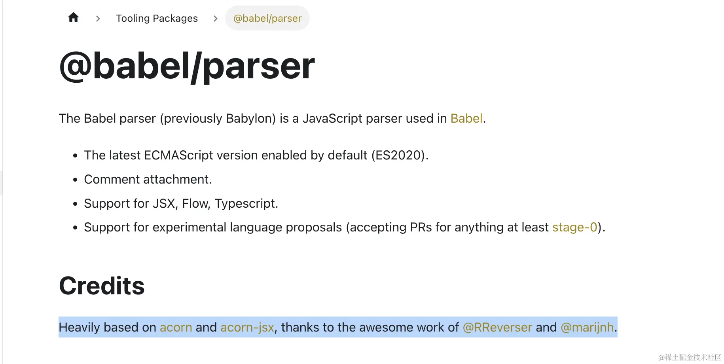Image resolution: width=724 pixels, height=364 pixels.
Task: Visit the acorn link in Credits
Action: 176,327
